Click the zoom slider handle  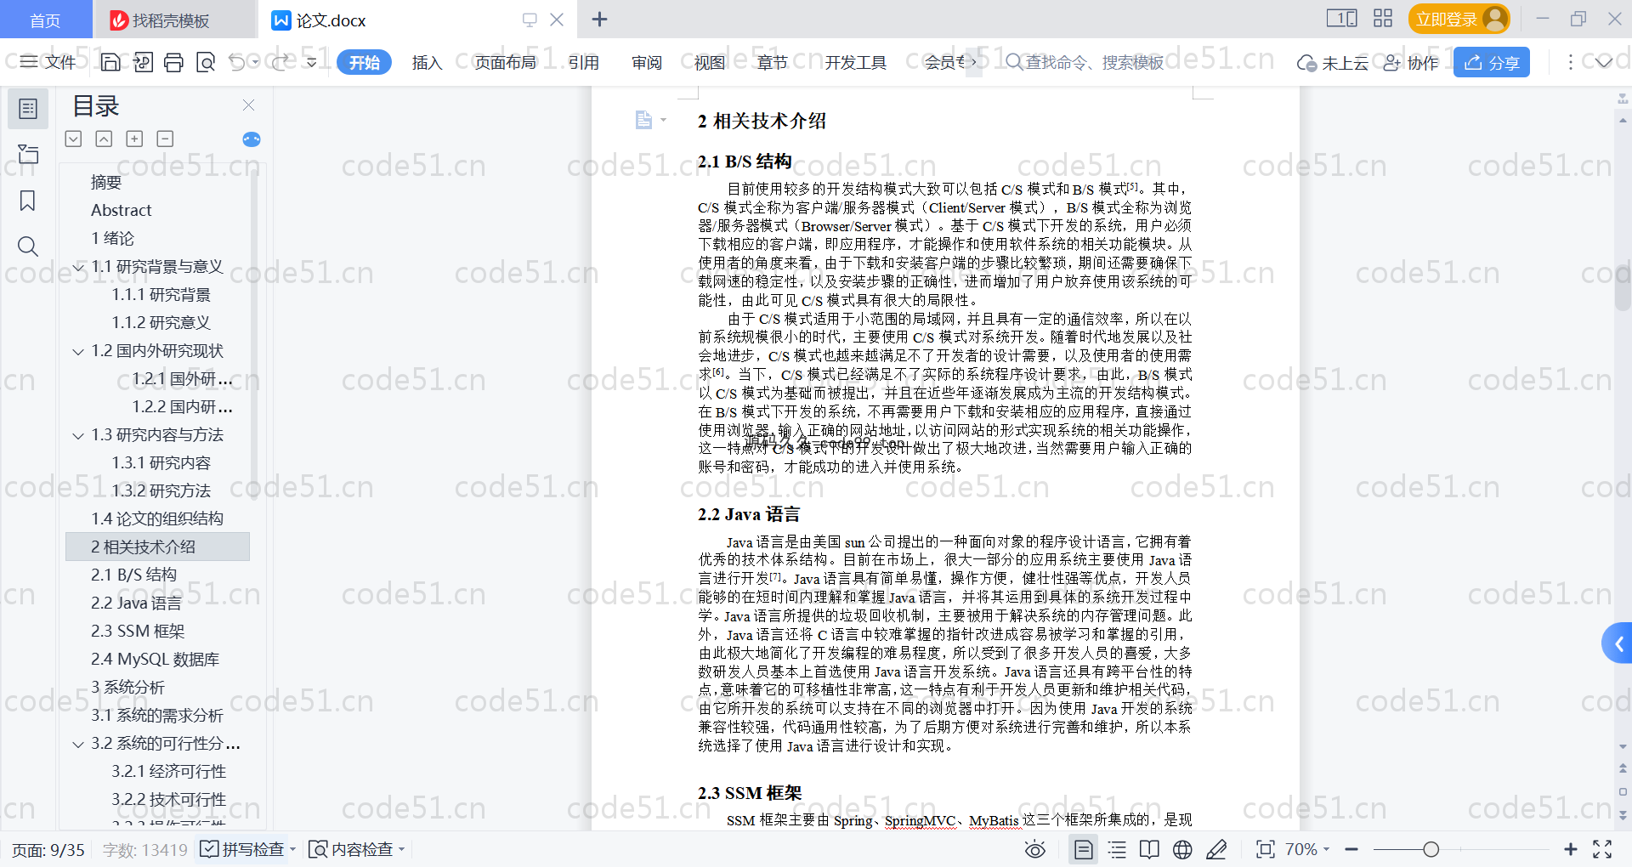(x=1431, y=849)
